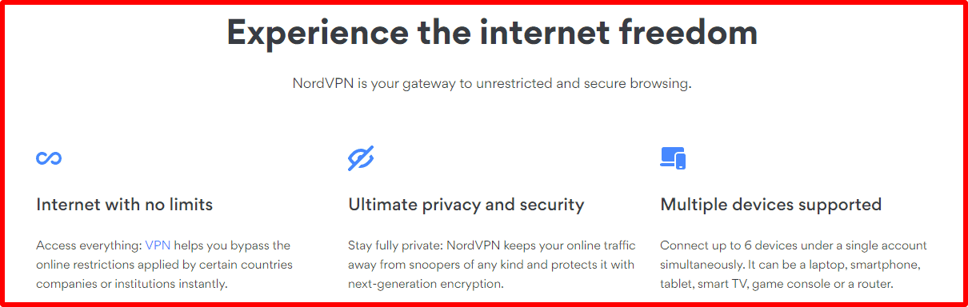Open the blue VPN hyperlink
968x307 pixels.
(158, 245)
